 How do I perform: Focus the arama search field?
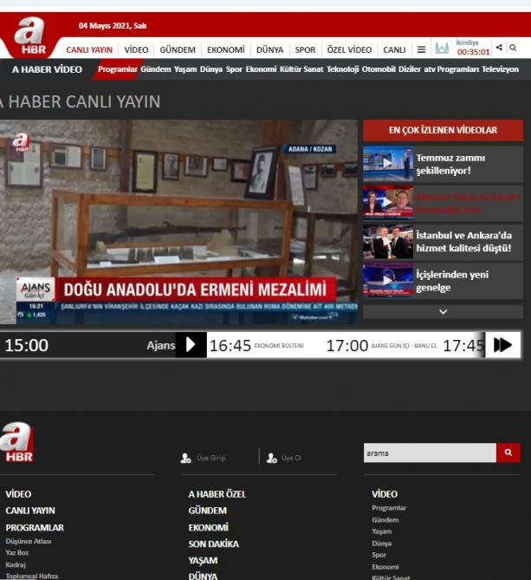(x=430, y=453)
